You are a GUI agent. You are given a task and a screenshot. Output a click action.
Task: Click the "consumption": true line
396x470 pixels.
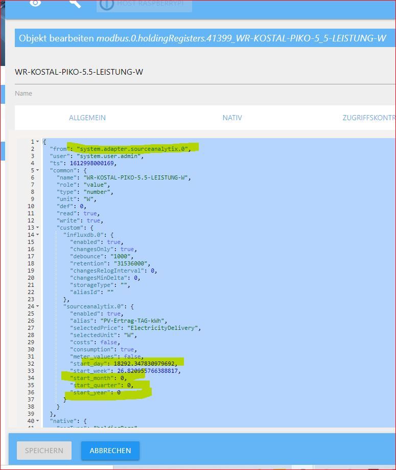103,349
